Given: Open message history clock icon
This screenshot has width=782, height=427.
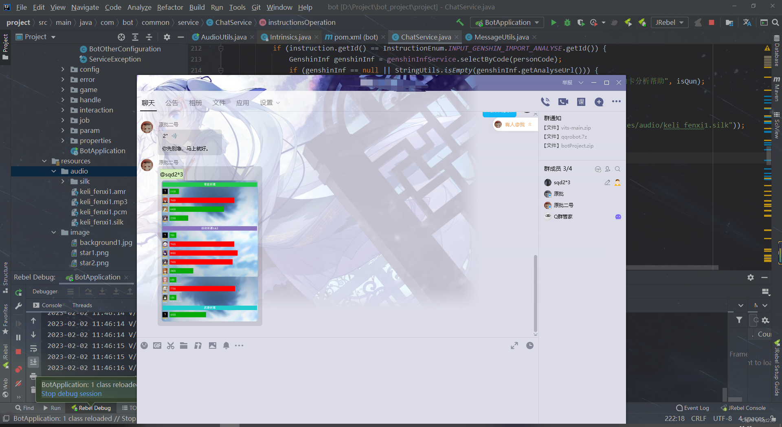Looking at the screenshot, I should click(x=530, y=346).
